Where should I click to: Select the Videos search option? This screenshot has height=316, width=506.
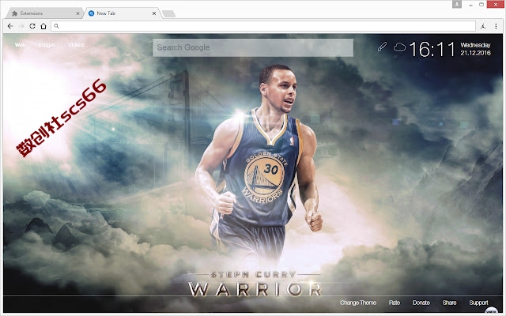point(77,45)
